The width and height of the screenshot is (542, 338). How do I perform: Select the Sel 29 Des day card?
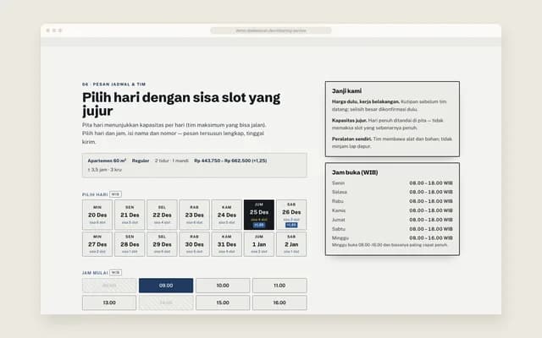coord(162,244)
